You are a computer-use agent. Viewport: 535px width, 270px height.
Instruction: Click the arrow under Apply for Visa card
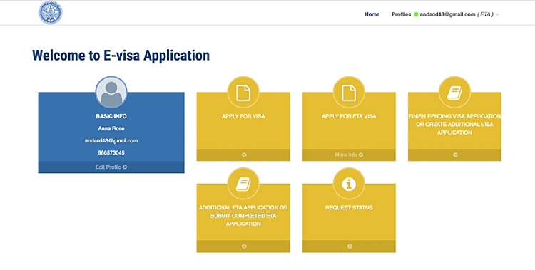(x=244, y=155)
